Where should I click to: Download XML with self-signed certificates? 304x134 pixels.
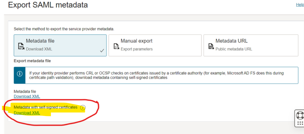point(27,113)
